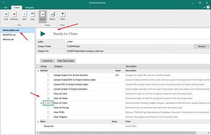
Task: Select the Quick clean icon
Action: (43, 14)
